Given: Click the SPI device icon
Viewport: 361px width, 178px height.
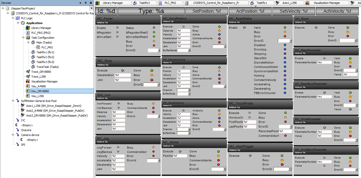Looking at the screenshot, I should coord(17,145).
